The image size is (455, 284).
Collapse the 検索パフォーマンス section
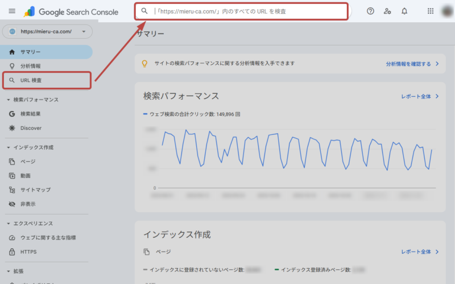[8, 100]
